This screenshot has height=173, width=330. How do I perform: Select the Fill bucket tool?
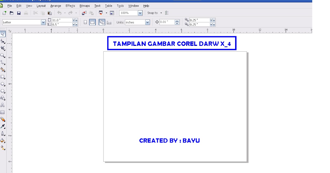tap(3, 141)
